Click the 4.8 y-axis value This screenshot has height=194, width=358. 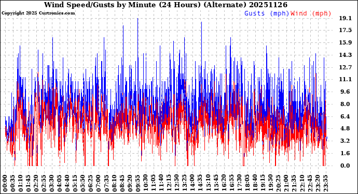(345, 129)
